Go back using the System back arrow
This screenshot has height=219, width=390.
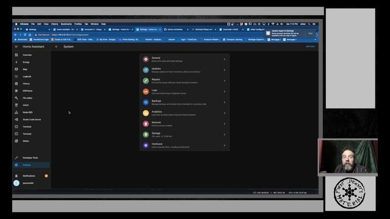57,46
